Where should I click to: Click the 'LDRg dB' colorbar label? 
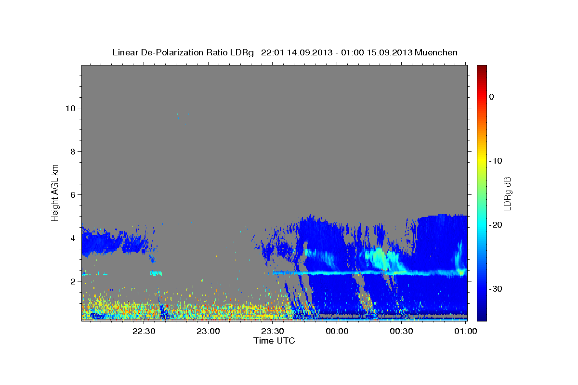tap(507, 193)
